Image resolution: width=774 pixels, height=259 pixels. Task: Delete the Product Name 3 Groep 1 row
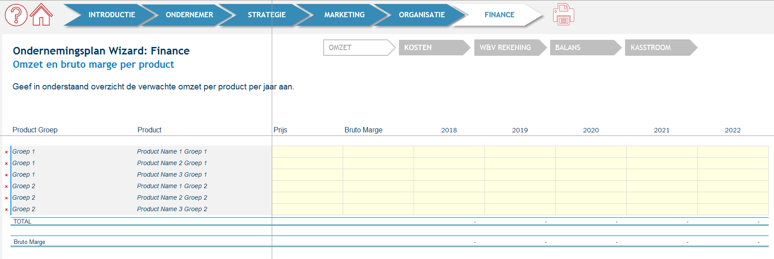click(6, 175)
